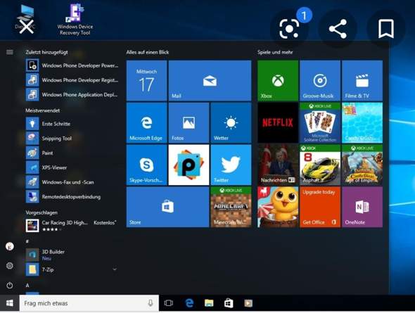Open the calendar tile showing Mittwoch 17
This screenshot has width=415, height=313.
tap(146, 80)
